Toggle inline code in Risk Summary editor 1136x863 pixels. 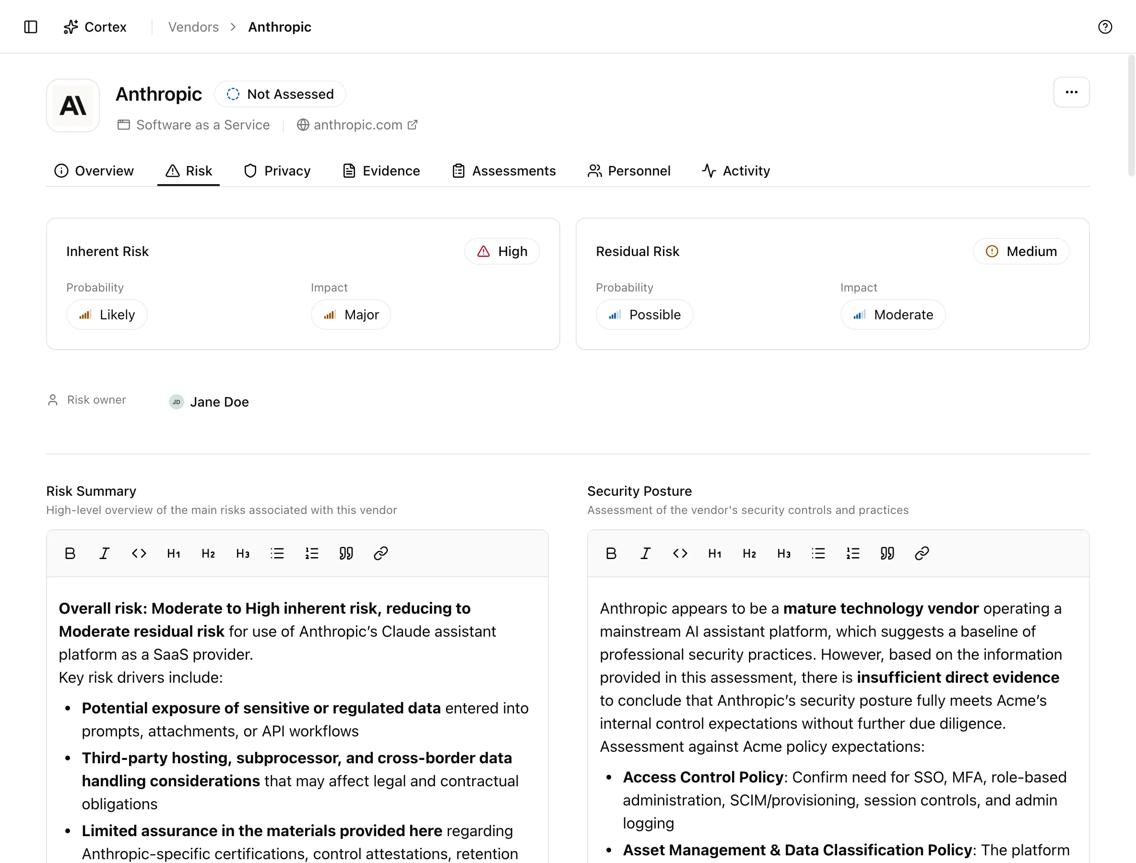coord(139,553)
